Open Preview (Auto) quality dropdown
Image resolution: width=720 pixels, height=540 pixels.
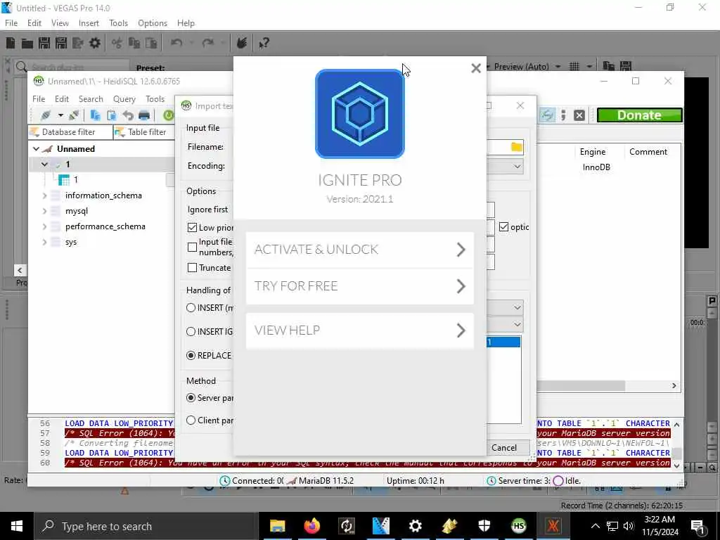[x=558, y=67]
